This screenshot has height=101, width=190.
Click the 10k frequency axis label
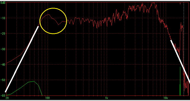[x=166, y=98]
